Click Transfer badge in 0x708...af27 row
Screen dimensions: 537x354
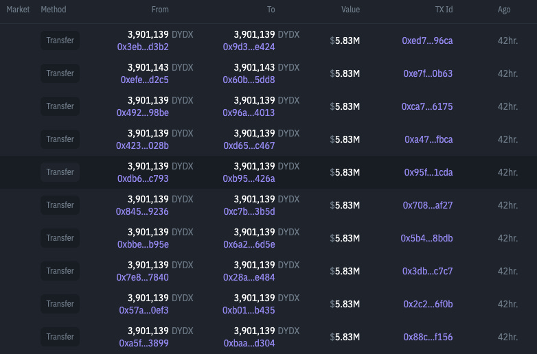coord(60,205)
